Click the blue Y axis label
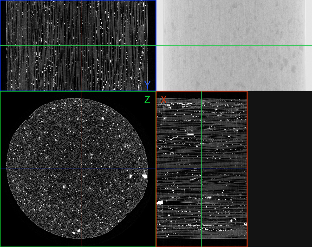Screen dimensions: 312x247 [x=147, y=85]
